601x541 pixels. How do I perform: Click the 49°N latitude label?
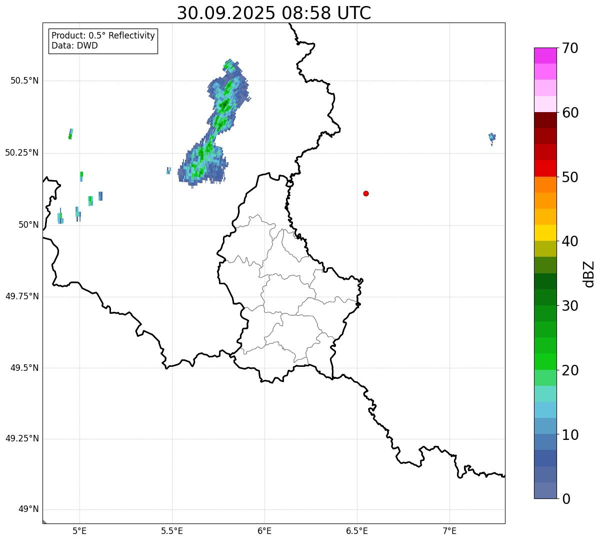click(x=28, y=509)
